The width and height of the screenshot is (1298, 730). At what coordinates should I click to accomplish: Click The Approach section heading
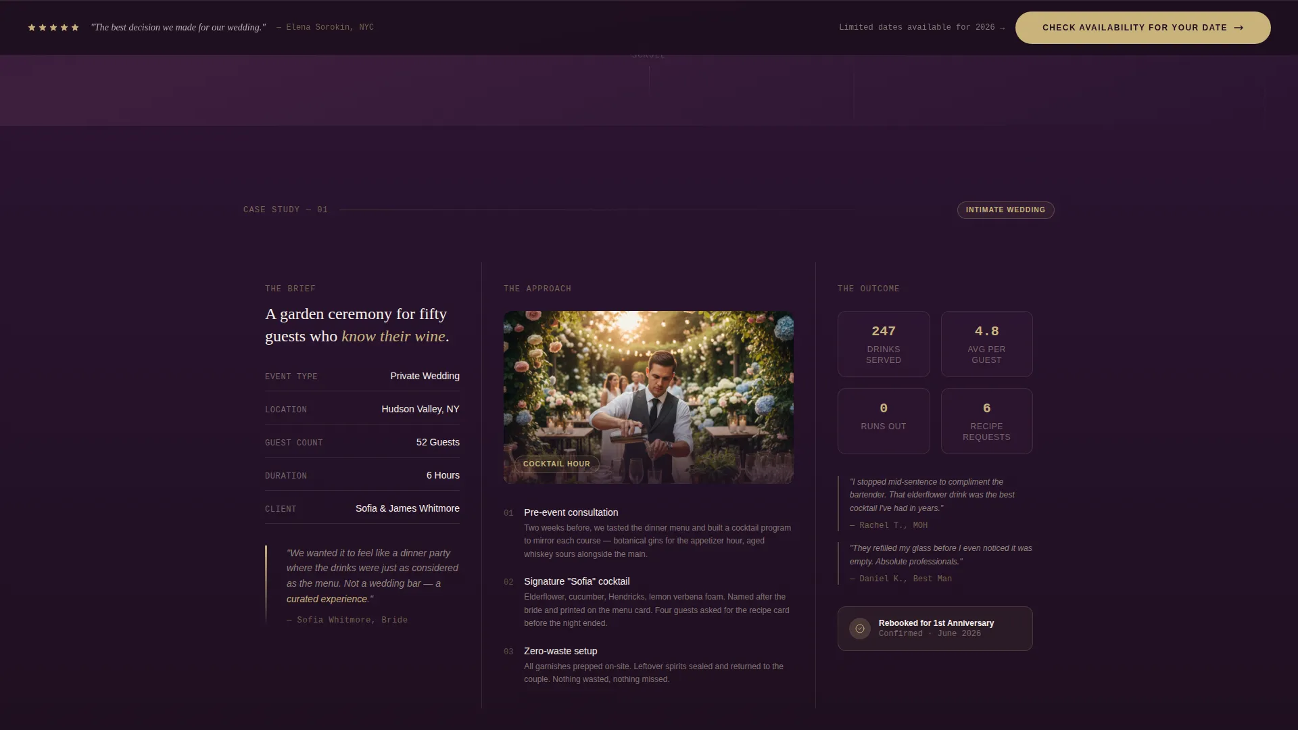(537, 289)
